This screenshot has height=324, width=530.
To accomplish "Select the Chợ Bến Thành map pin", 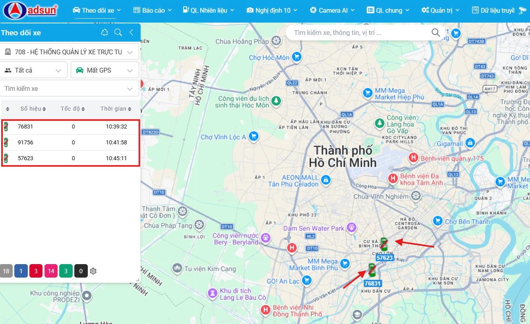I will 437,221.
